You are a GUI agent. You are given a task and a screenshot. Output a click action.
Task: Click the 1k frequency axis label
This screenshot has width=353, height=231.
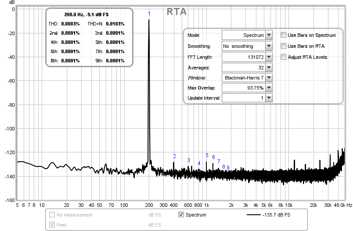click(207, 205)
